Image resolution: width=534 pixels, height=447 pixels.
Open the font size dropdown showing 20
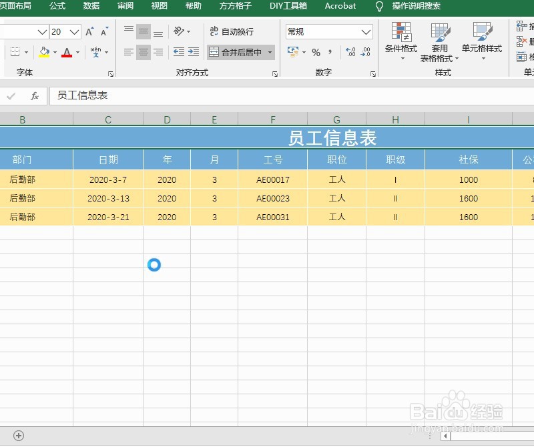[x=74, y=31]
